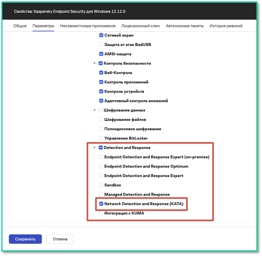Open the Общие tab

[x=20, y=26]
